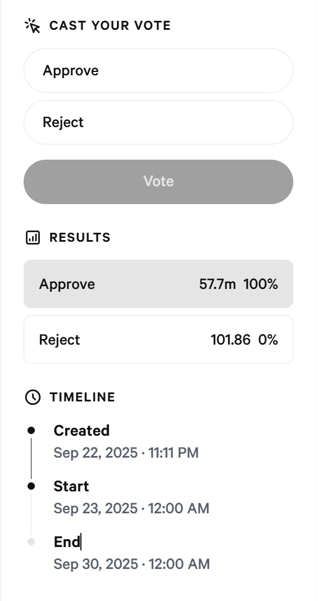Click the bar chart Results icon
This screenshot has width=318, height=601.
[x=33, y=238]
